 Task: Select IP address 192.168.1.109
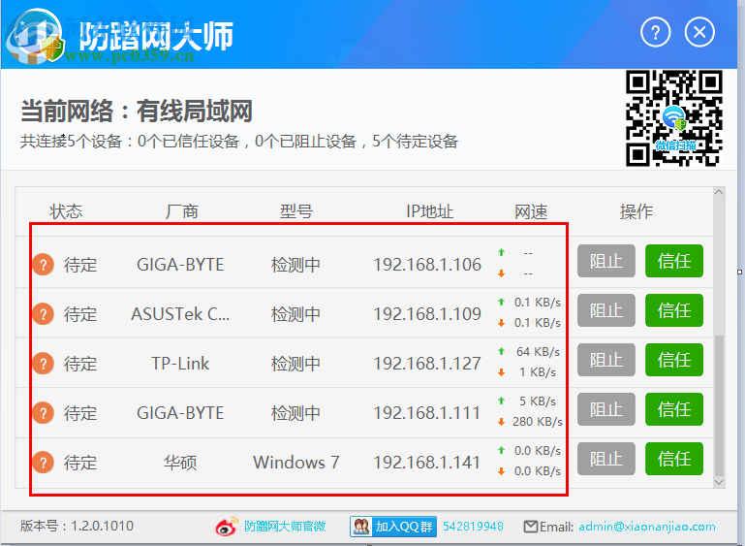point(427,314)
